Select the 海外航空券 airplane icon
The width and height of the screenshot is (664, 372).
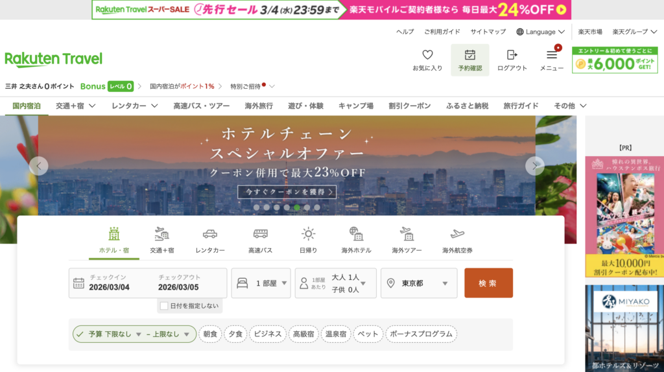(x=457, y=234)
